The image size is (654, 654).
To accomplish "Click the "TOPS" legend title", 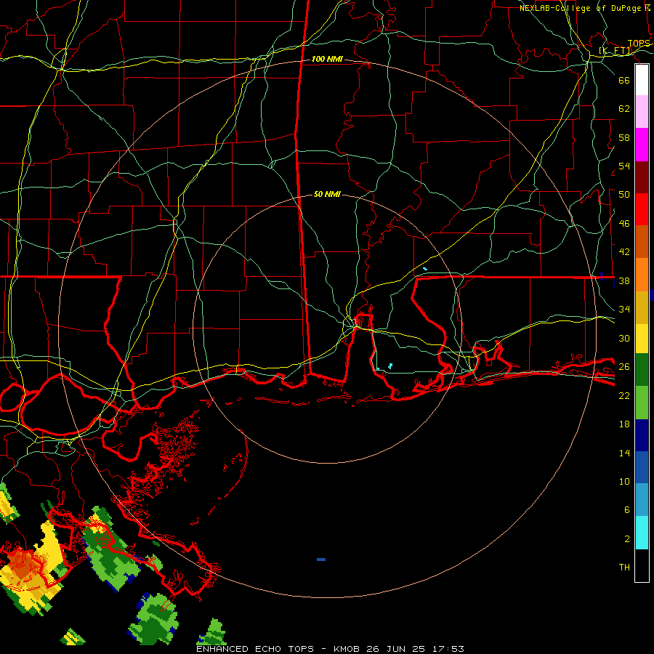I will tap(639, 44).
